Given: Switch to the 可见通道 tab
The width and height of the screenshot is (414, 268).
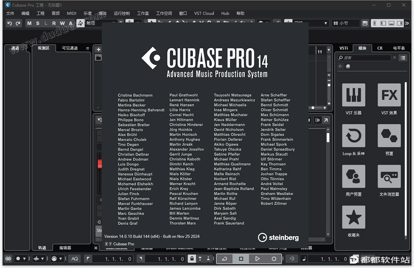Looking at the screenshot, I should point(70,48).
